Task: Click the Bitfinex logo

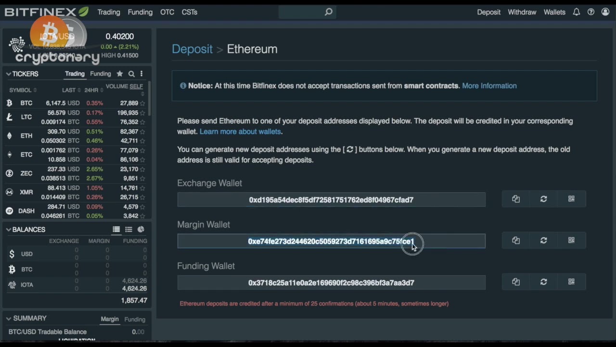Action: (46, 12)
